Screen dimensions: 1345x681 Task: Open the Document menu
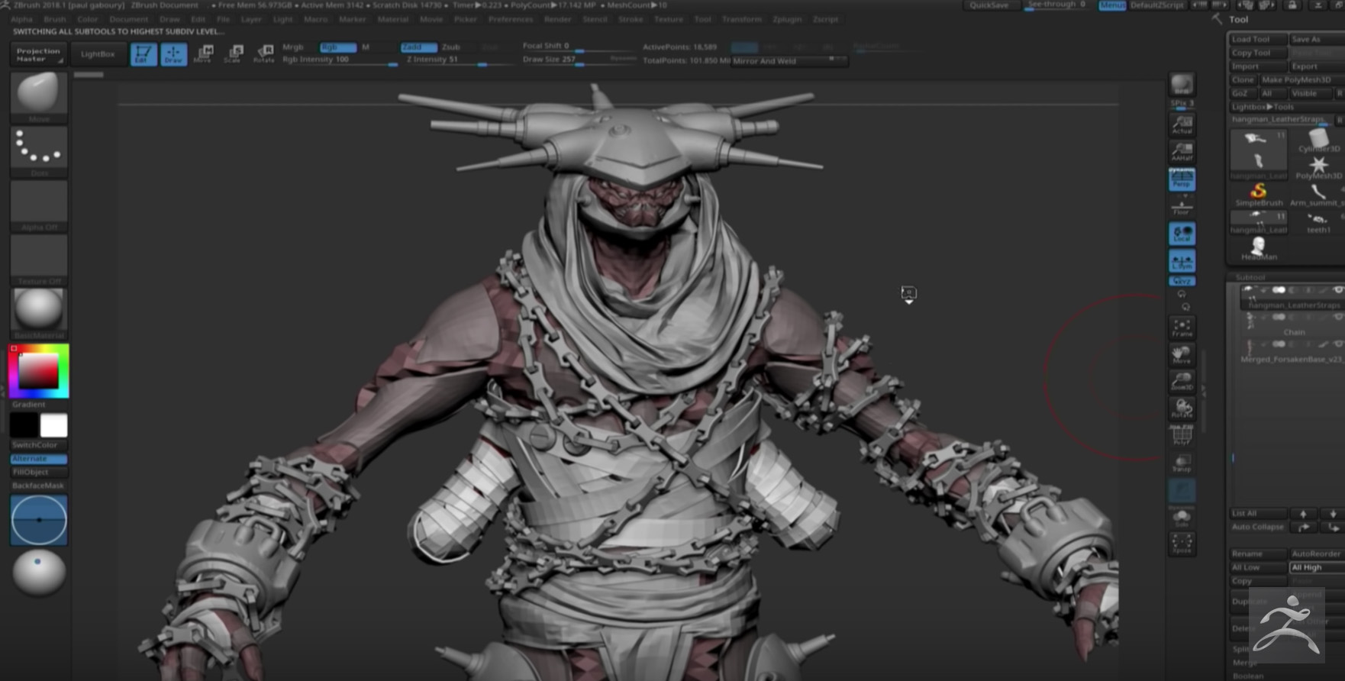[128, 19]
